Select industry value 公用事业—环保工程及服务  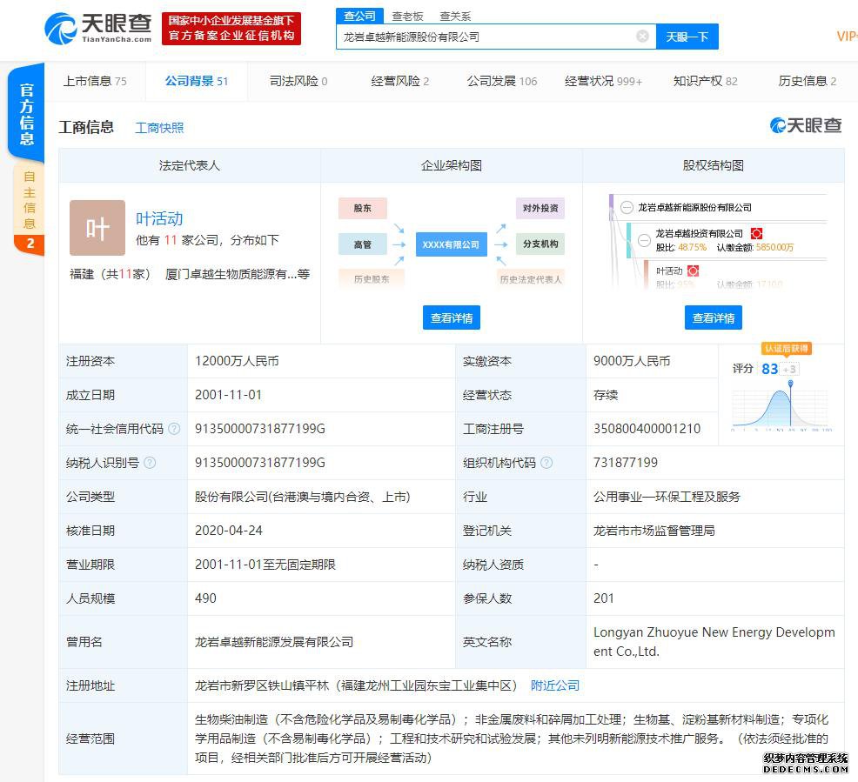click(667, 497)
